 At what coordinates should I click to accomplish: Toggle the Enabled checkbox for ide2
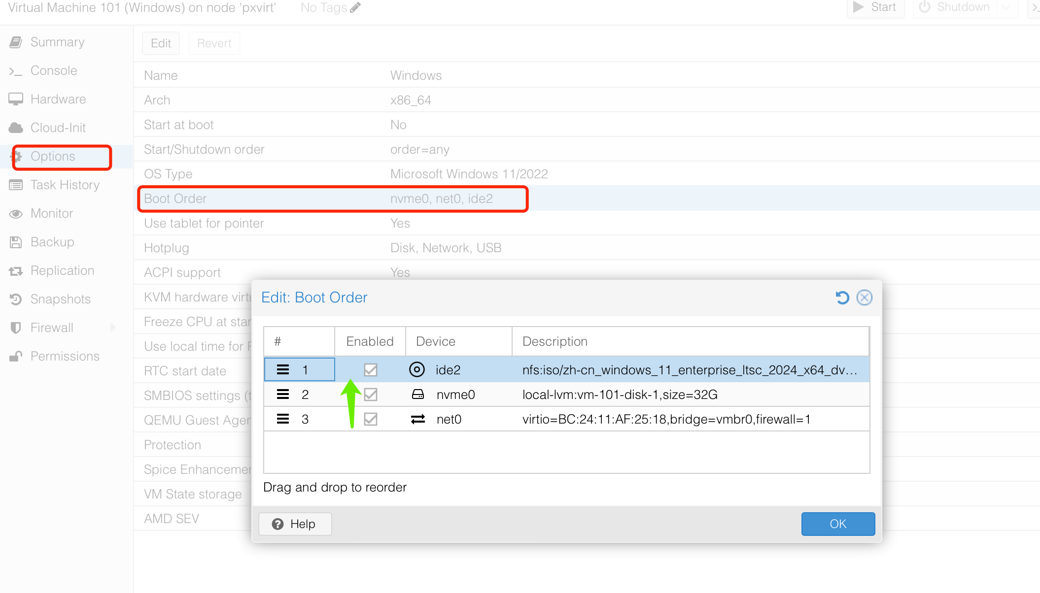(x=371, y=370)
